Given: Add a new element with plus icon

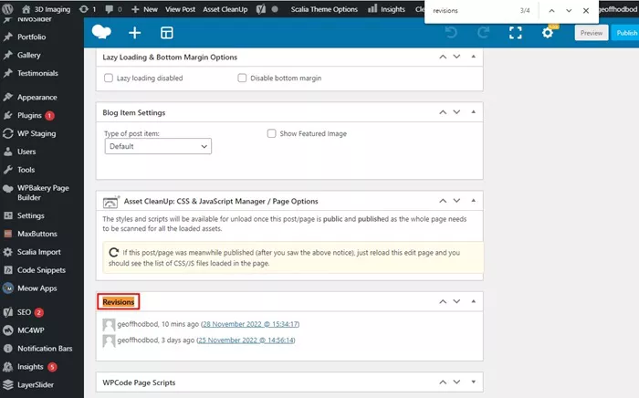Looking at the screenshot, I should (x=134, y=33).
